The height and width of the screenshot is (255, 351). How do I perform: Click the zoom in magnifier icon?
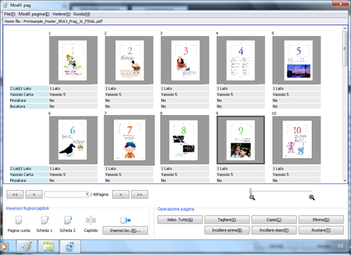click(x=312, y=198)
